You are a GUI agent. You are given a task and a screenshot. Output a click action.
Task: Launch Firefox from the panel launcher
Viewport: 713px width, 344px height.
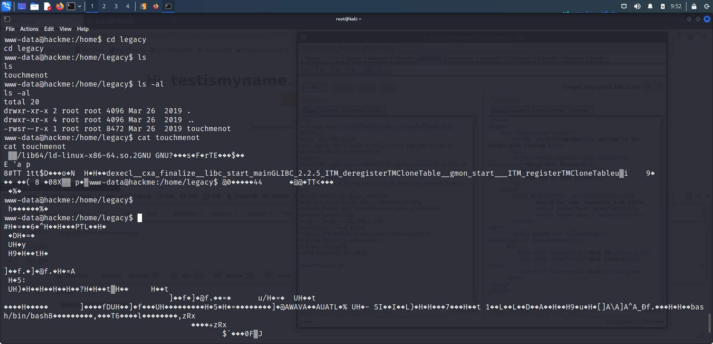point(59,6)
